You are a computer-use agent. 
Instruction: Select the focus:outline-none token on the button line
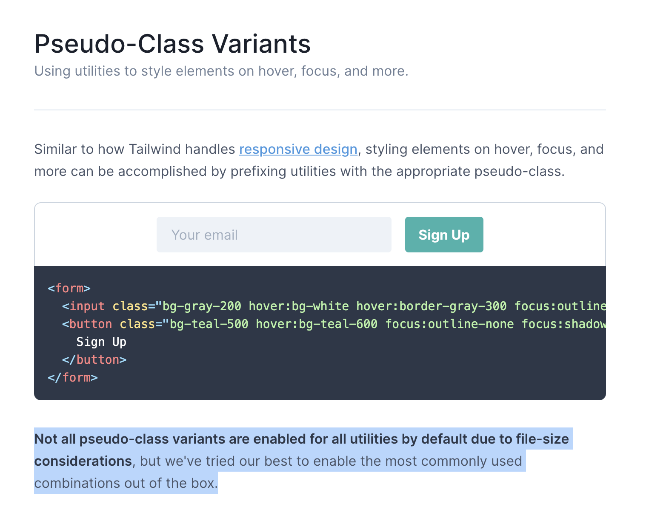(x=449, y=324)
